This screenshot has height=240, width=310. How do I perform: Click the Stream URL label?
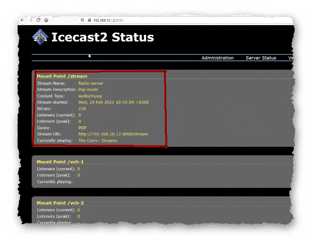tap(50, 134)
